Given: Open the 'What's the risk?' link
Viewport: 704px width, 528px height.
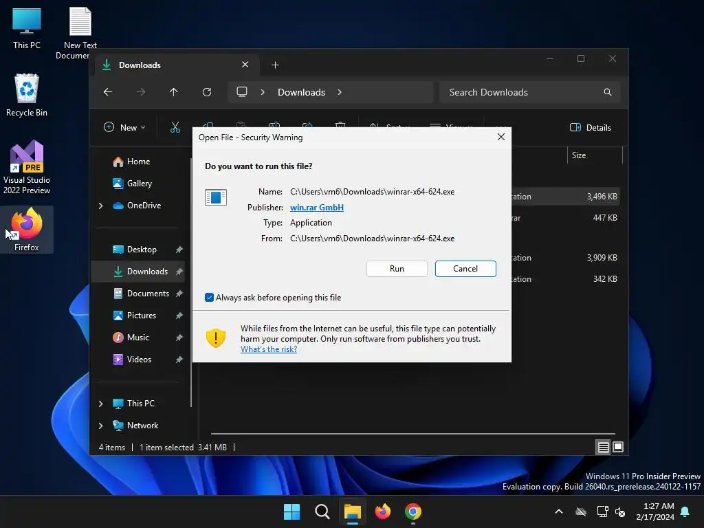Looking at the screenshot, I should 269,349.
